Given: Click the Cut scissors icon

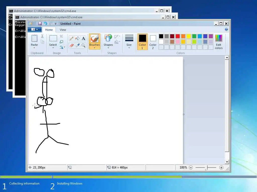Looking at the screenshot, I should coord(42,36).
